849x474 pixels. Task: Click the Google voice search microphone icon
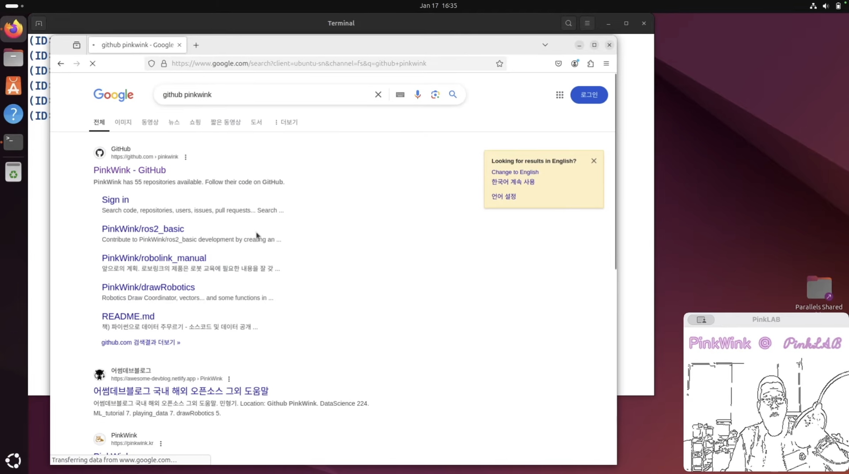(x=418, y=94)
